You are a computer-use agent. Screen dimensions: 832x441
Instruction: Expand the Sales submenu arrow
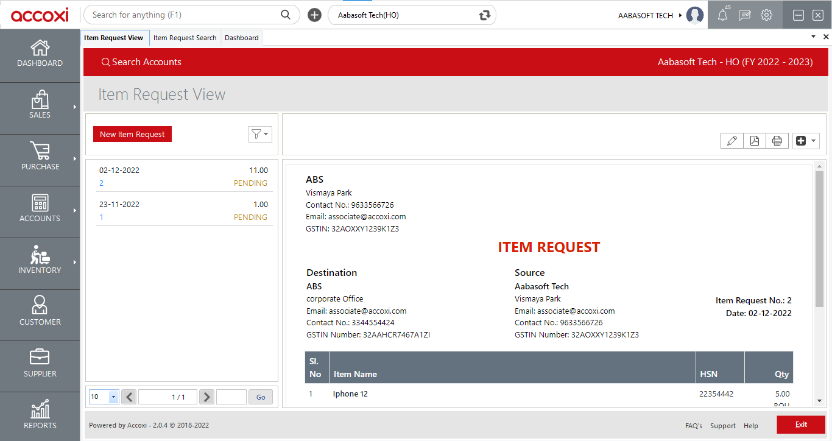pos(75,107)
